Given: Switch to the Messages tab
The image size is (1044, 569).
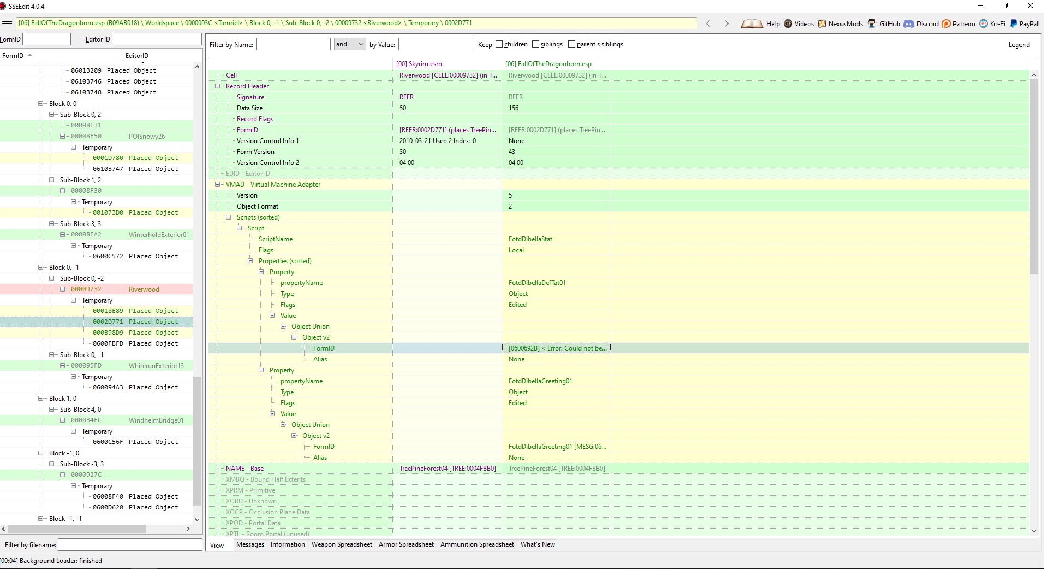Looking at the screenshot, I should click(250, 544).
